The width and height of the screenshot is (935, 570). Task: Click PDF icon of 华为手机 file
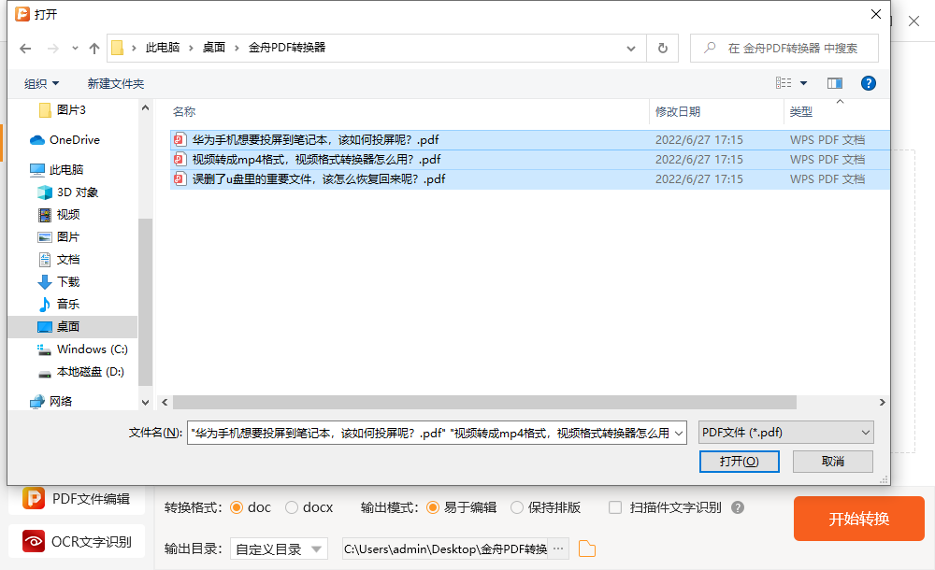180,139
